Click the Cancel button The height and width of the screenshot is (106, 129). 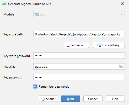click(x=93, y=99)
